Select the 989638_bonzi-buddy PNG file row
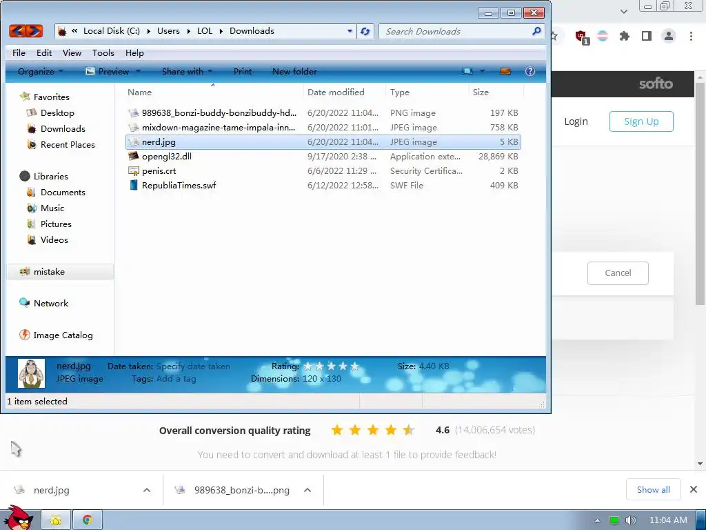706x530 pixels. [323, 112]
